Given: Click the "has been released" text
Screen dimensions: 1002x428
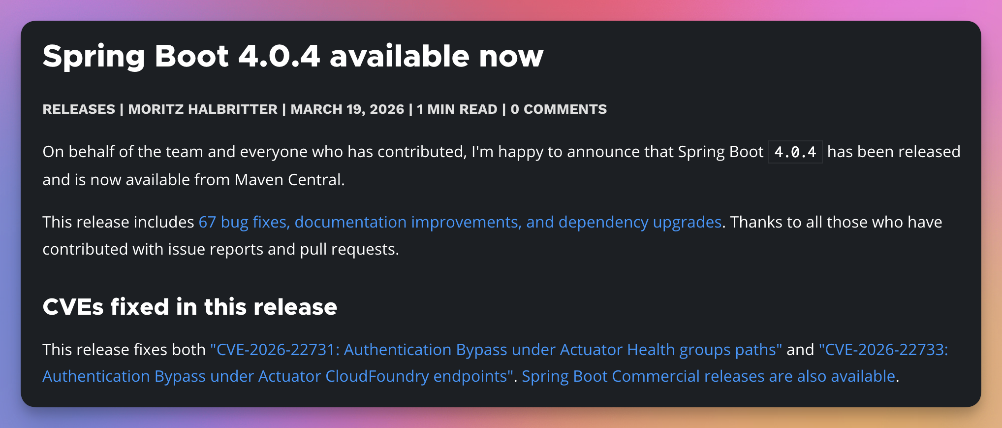Looking at the screenshot, I should point(893,152).
